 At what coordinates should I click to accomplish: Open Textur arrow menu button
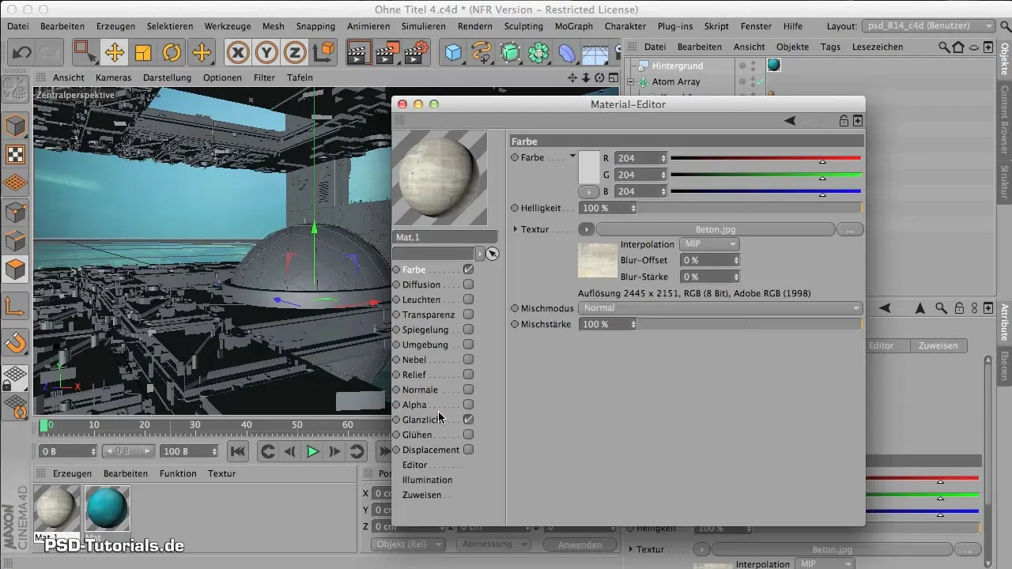point(586,229)
